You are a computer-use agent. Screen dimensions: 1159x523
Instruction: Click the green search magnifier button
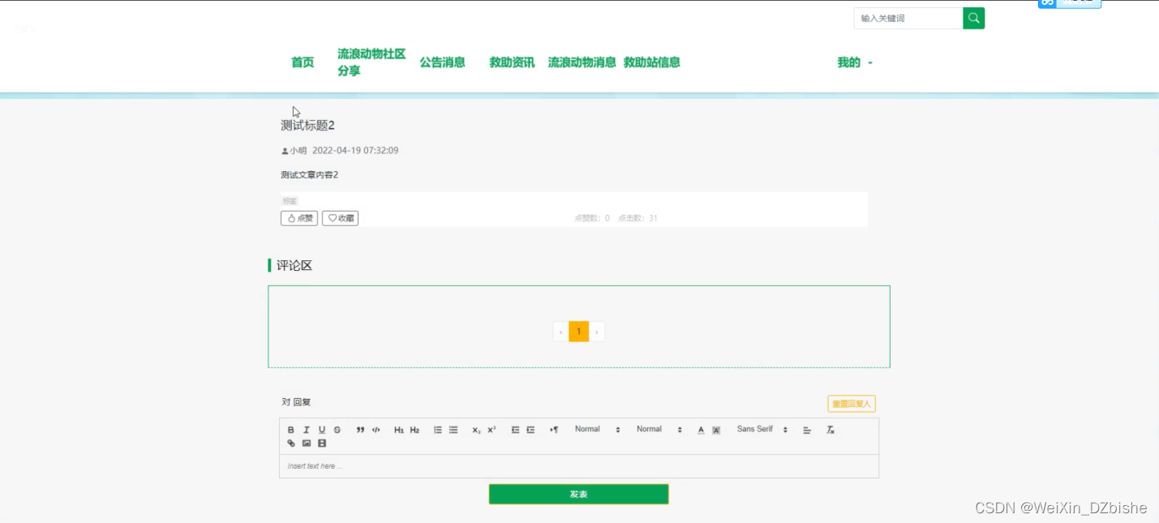pyautogui.click(x=973, y=18)
